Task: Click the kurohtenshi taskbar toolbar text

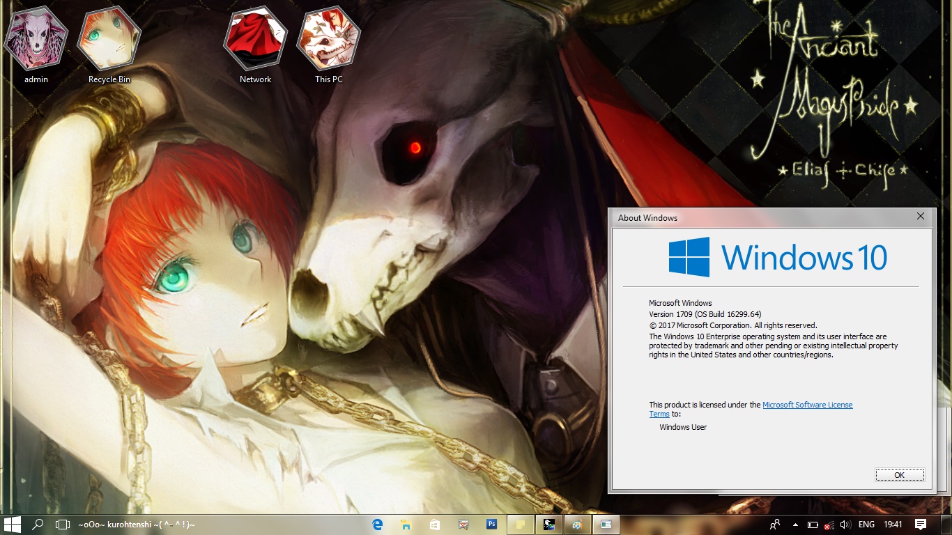Action: 137,525
